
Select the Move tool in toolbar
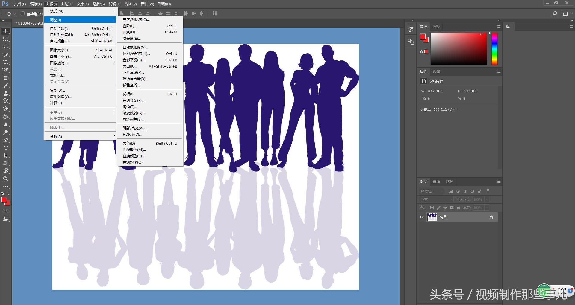6,31
